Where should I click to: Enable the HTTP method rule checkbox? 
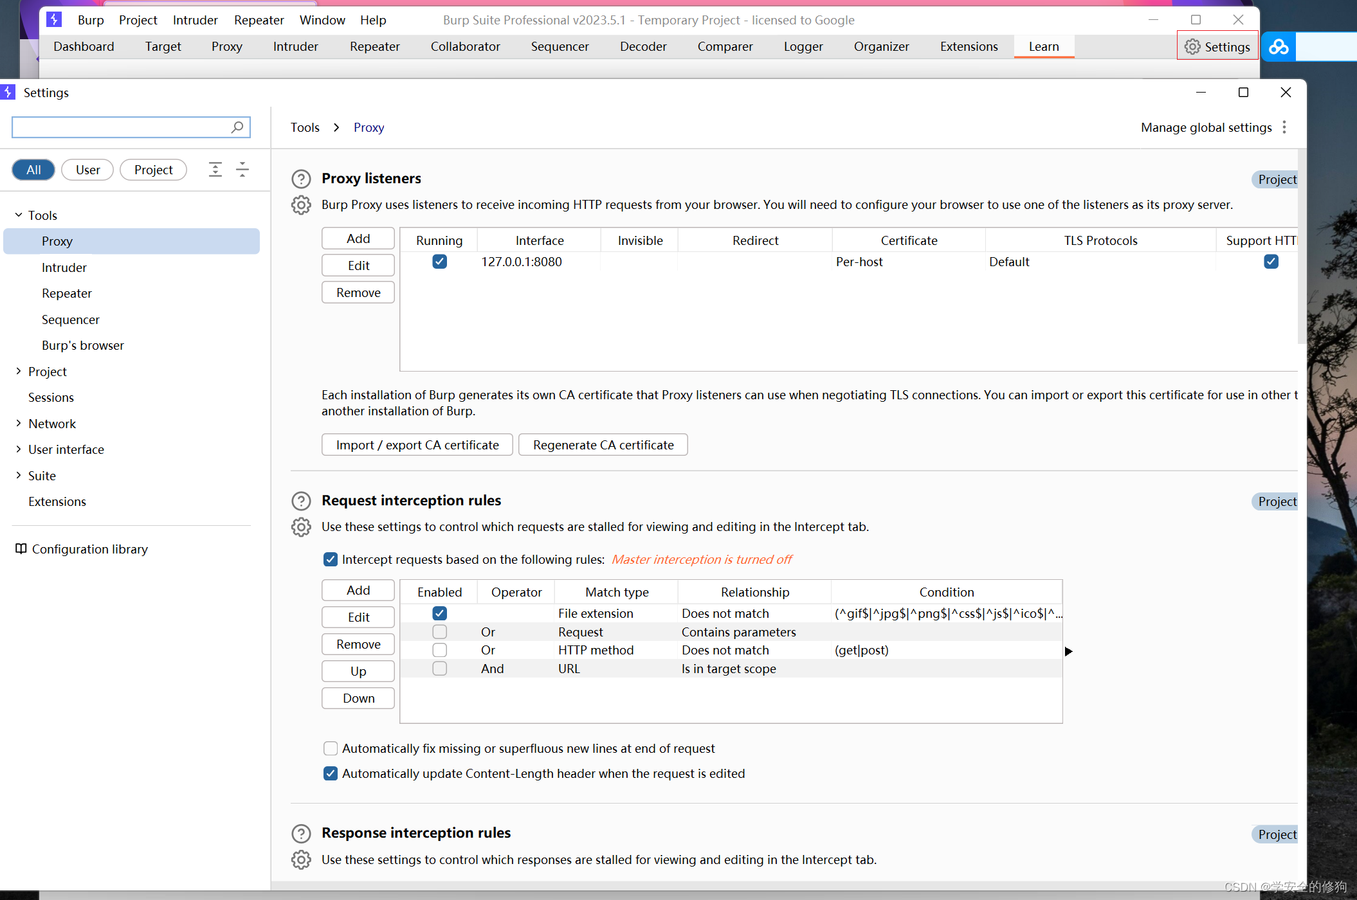click(x=440, y=650)
